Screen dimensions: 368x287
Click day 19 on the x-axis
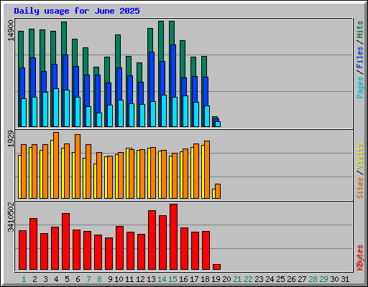[216, 279]
